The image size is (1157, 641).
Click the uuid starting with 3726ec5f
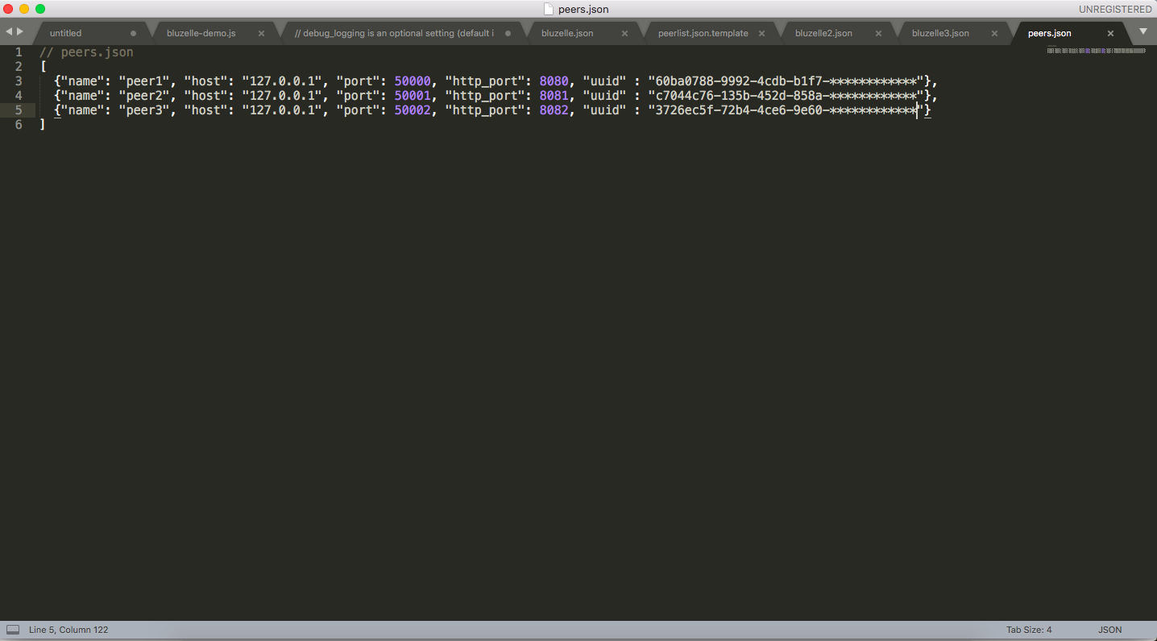786,110
